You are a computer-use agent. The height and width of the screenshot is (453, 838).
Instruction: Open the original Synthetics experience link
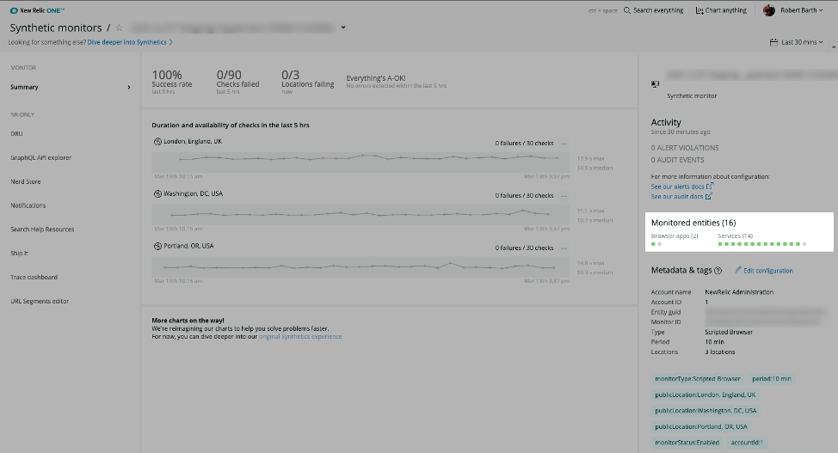pyautogui.click(x=300, y=337)
